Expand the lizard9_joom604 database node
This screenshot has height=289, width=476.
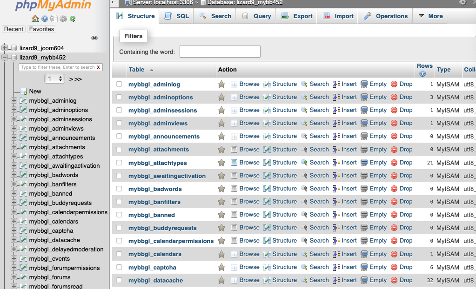(x=5, y=47)
